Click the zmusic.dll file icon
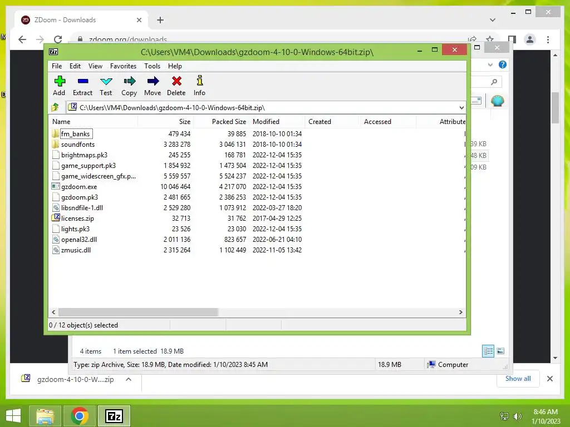570x427 pixels. (55, 250)
